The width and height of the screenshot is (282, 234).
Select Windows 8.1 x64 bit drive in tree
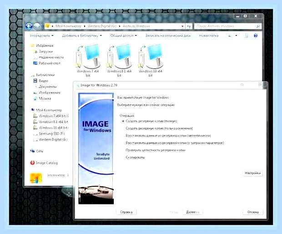point(51,122)
